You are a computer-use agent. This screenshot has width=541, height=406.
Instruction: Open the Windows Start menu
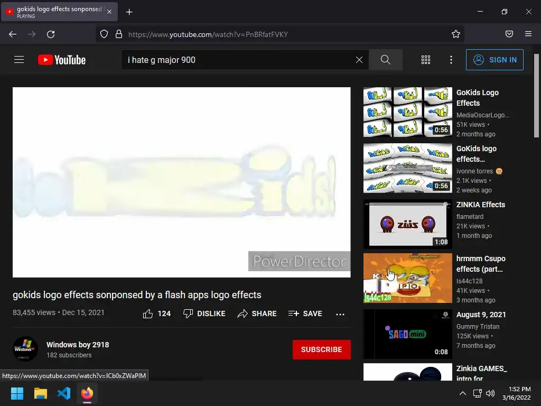pos(17,393)
